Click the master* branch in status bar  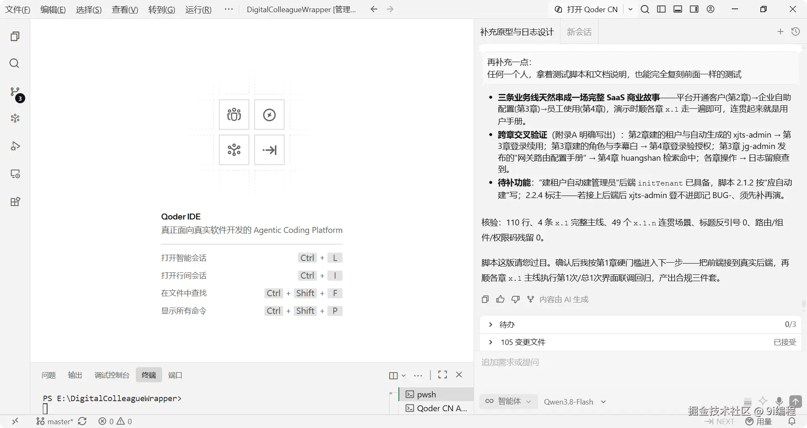coord(55,421)
